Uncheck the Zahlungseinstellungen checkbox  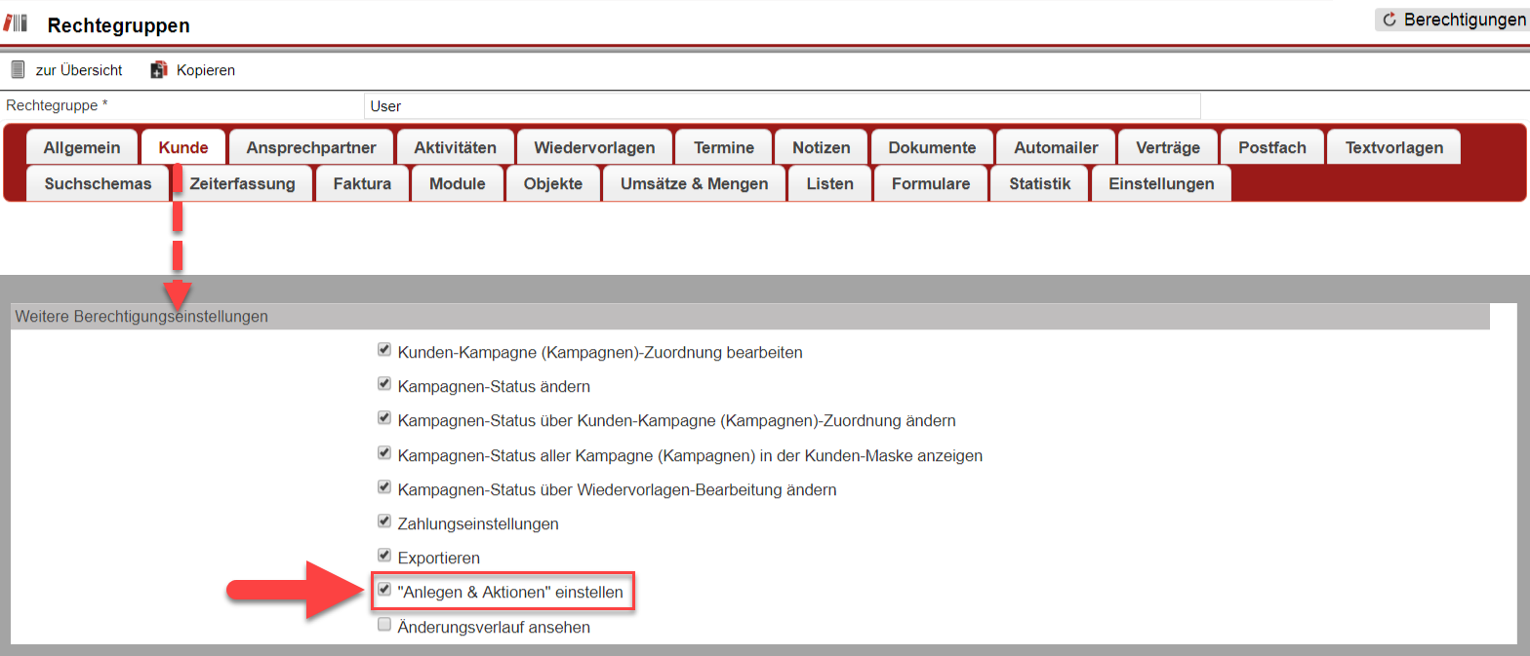pos(384,521)
